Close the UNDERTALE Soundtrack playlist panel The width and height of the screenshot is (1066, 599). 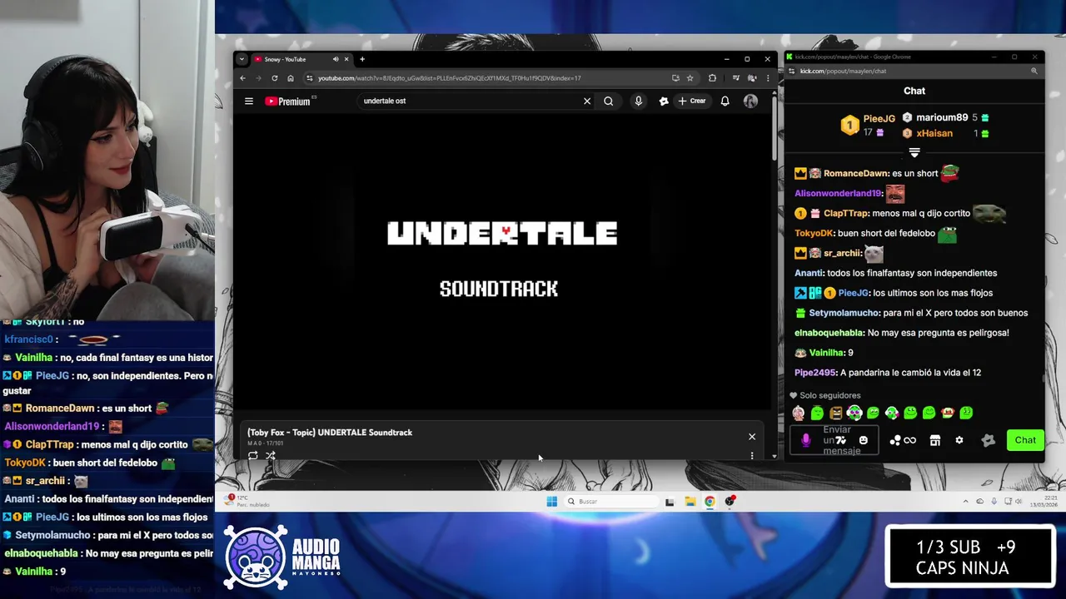752,437
